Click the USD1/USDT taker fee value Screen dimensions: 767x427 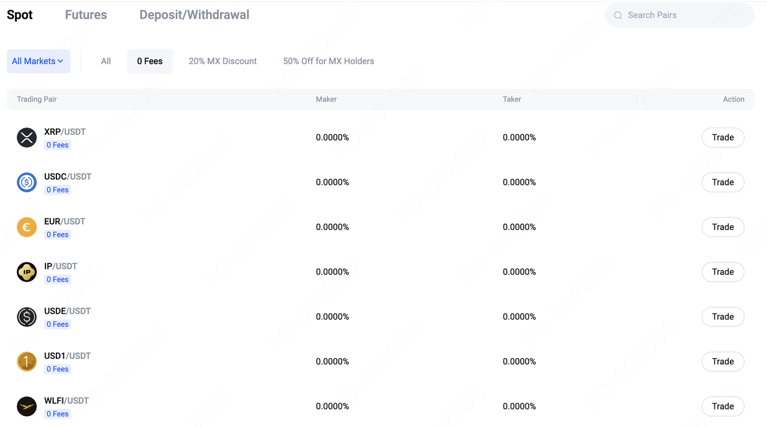point(520,362)
